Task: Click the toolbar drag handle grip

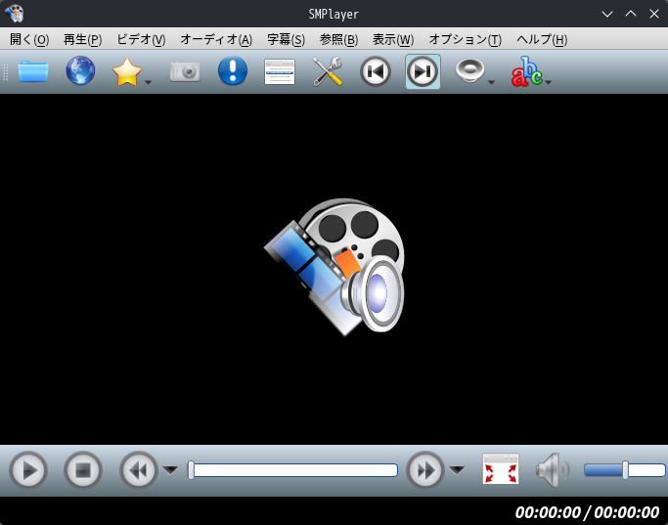Action: coord(6,71)
